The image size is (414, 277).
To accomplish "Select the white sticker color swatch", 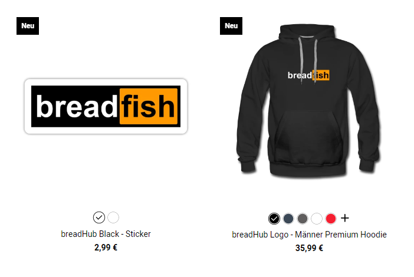I will [113, 217].
